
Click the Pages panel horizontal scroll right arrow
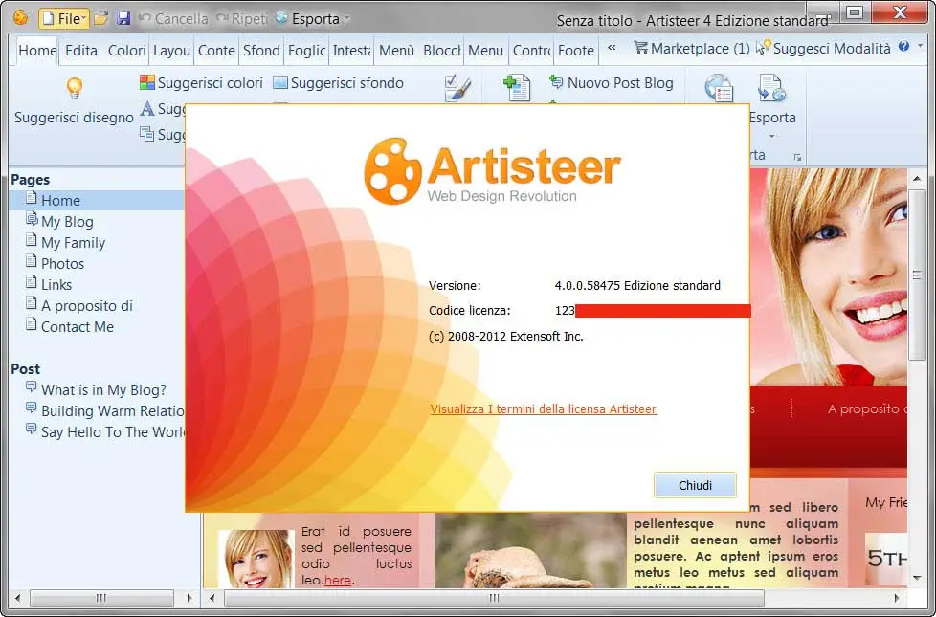coord(189,597)
